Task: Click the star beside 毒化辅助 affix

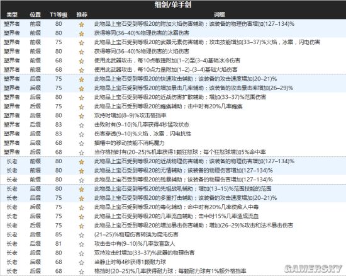Action: coord(81,208)
